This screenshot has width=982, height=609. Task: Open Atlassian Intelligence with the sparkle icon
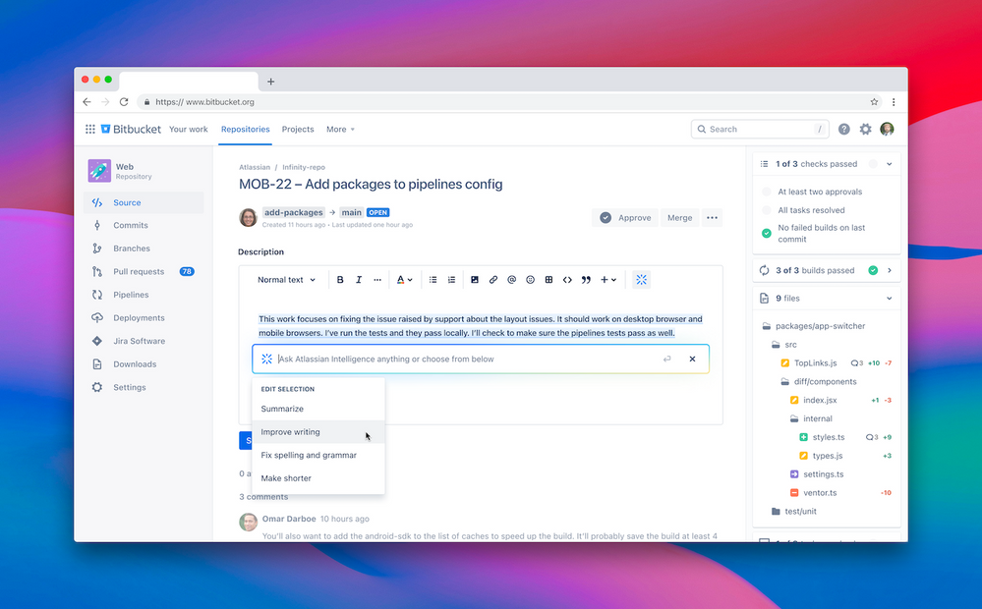tap(641, 279)
